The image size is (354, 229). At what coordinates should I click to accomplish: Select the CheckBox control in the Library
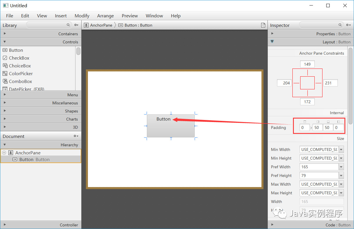19,58
